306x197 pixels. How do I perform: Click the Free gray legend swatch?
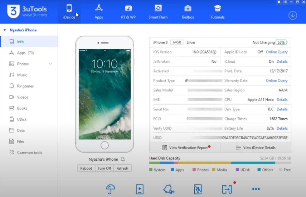click(281, 170)
